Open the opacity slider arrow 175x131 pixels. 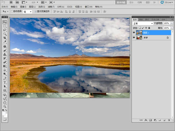171,23
